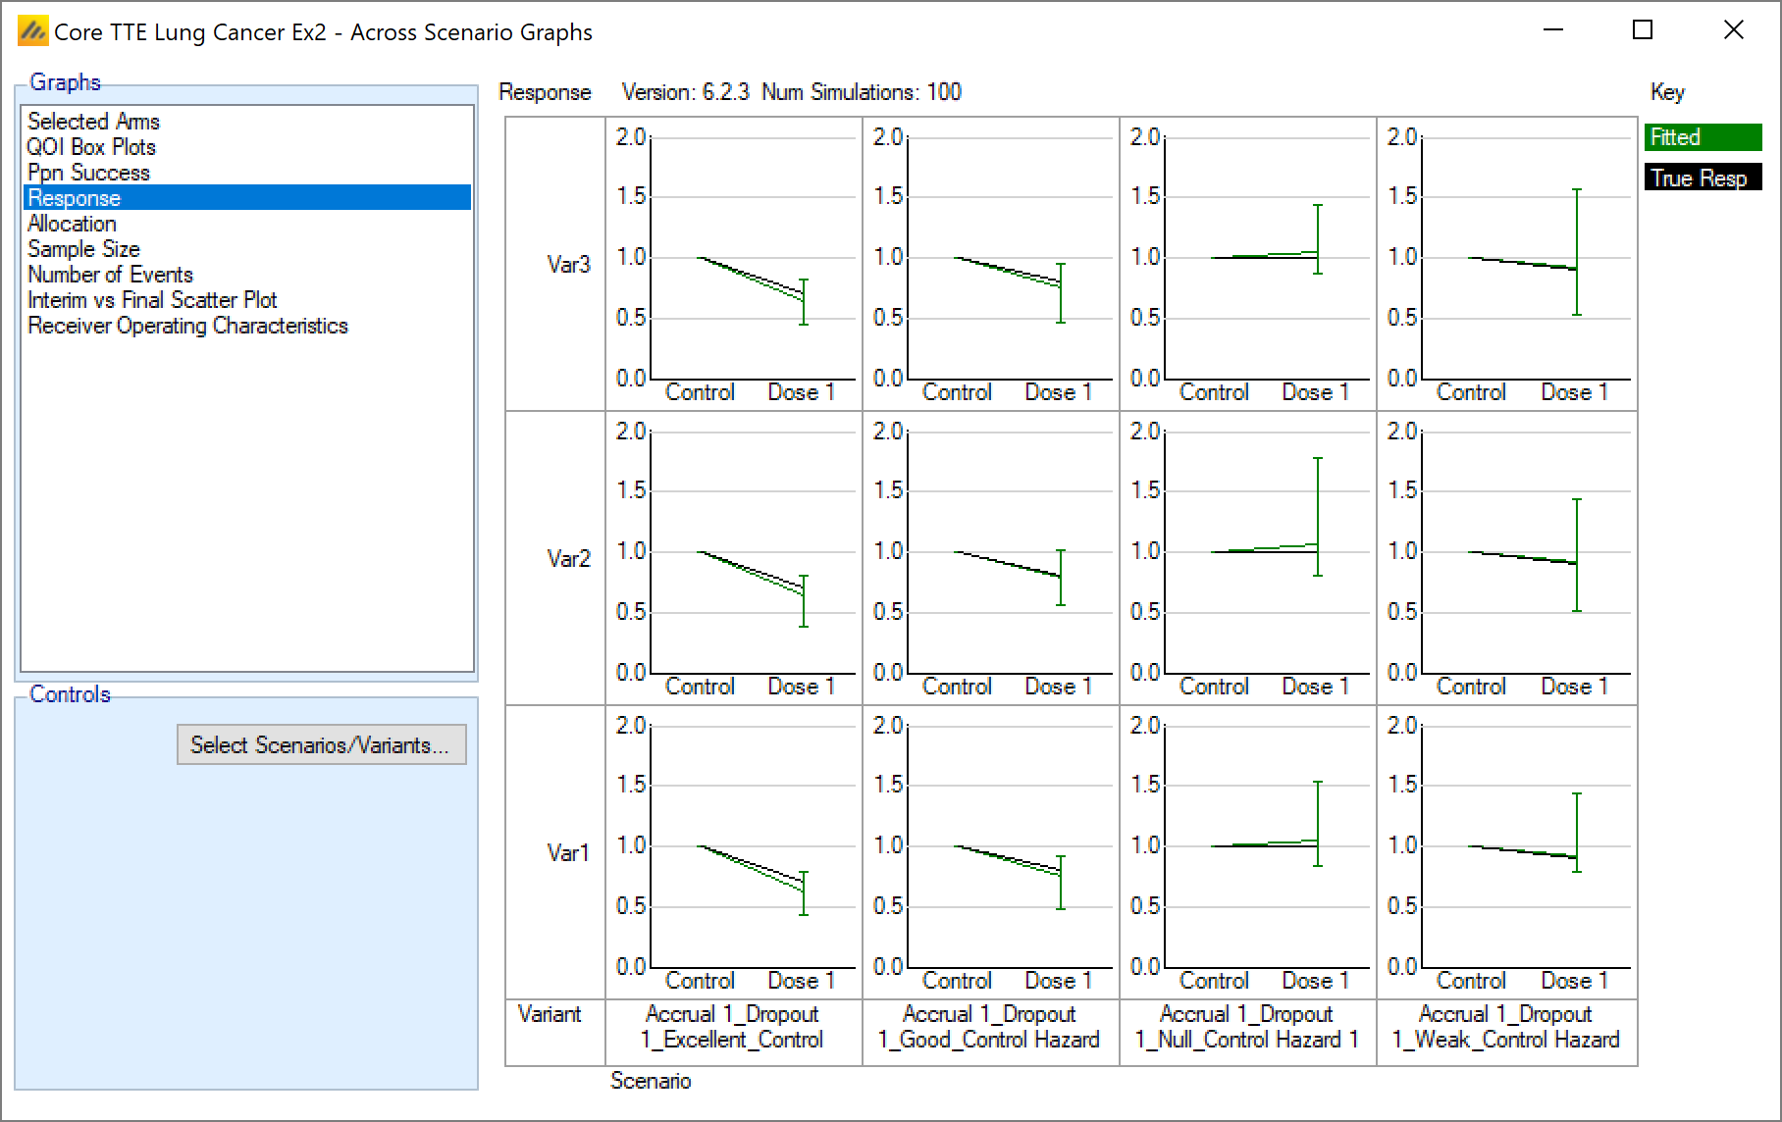Select Selected Arms in Graphs list

93,122
